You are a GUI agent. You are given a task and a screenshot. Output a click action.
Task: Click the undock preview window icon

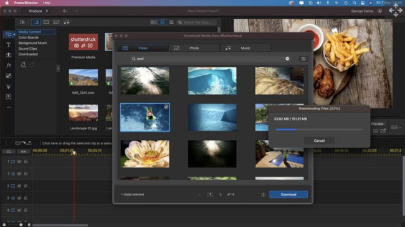383,131
